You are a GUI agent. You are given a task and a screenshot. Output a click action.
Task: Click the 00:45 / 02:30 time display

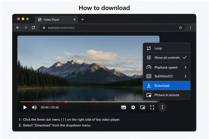(x=50, y=107)
